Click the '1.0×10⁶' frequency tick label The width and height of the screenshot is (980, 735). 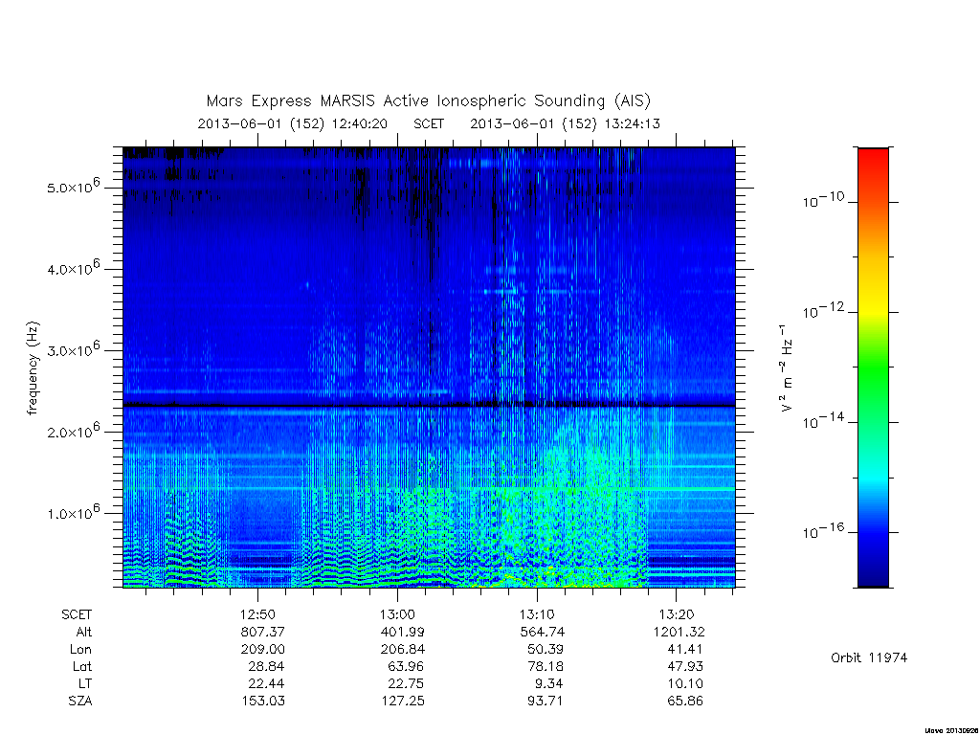tap(74, 513)
